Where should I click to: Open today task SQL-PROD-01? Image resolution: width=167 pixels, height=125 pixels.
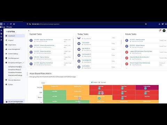click(86, 49)
